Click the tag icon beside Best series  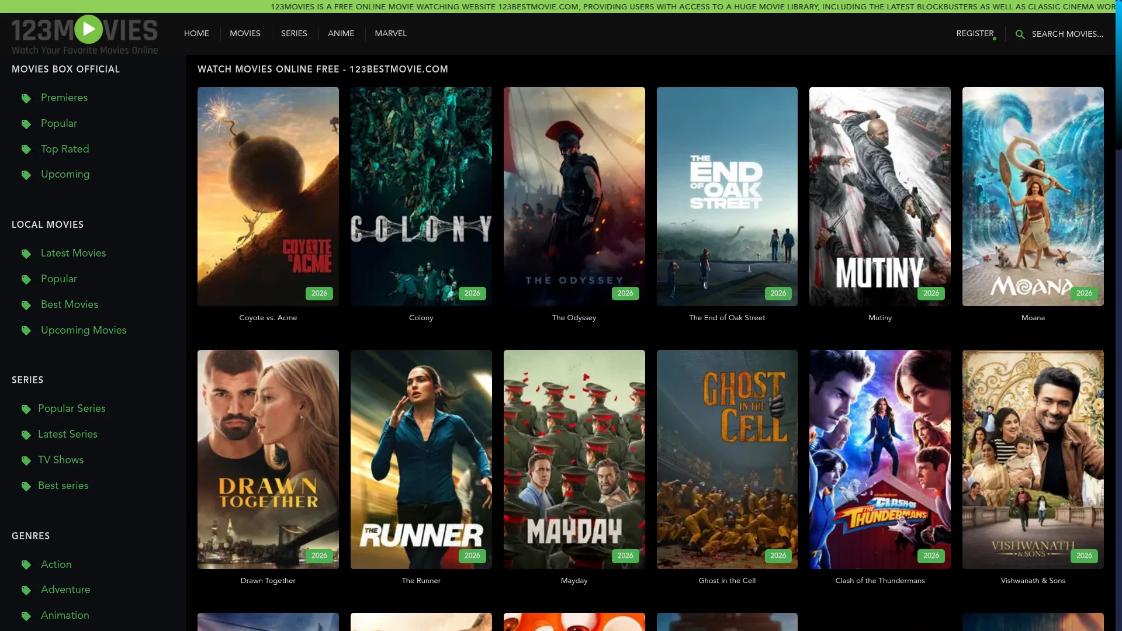[x=26, y=486]
